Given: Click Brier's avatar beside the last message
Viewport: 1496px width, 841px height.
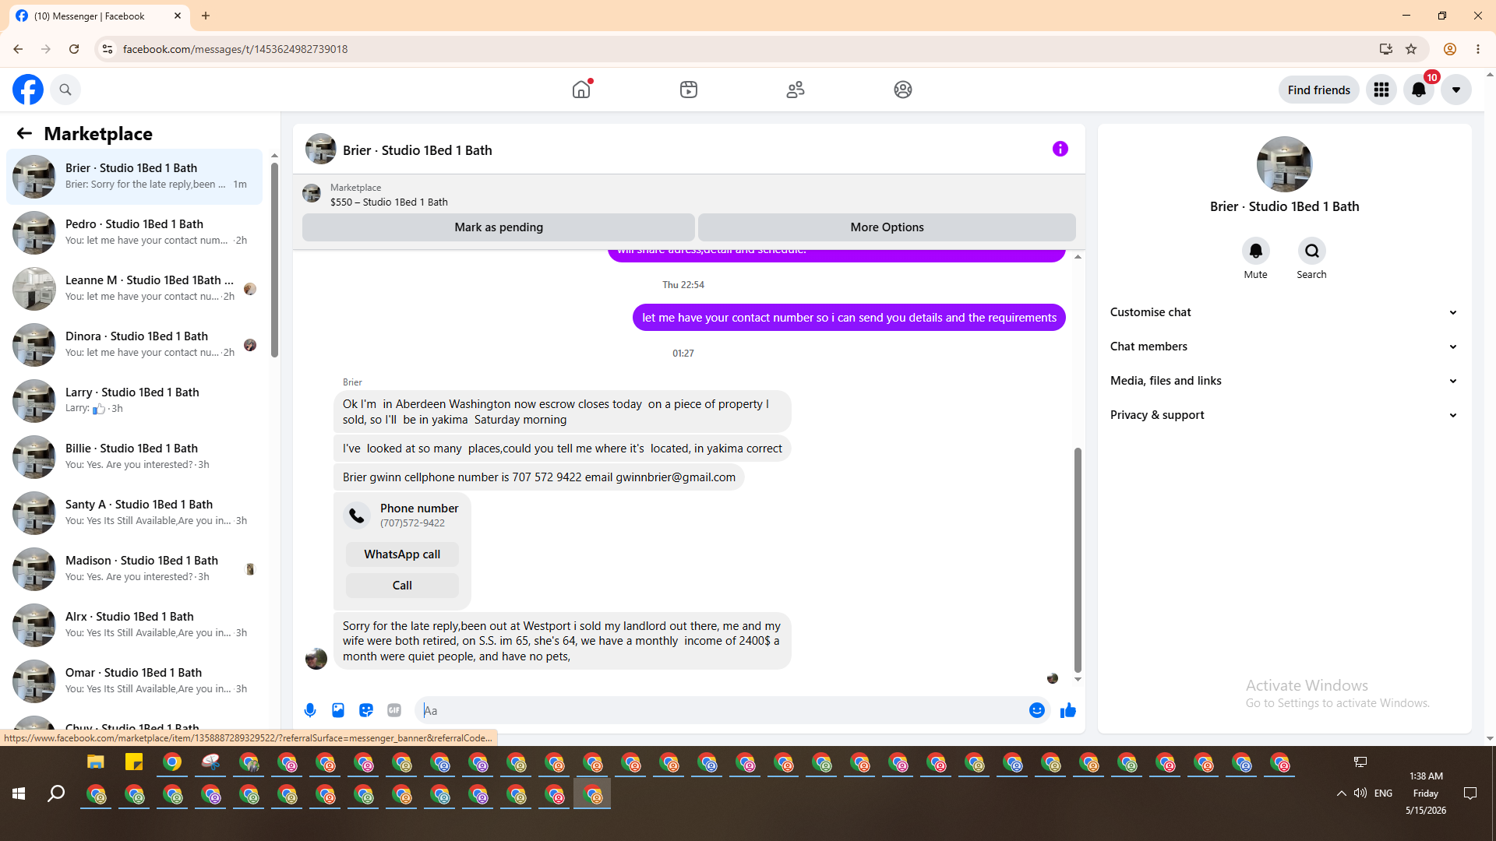Looking at the screenshot, I should (316, 659).
